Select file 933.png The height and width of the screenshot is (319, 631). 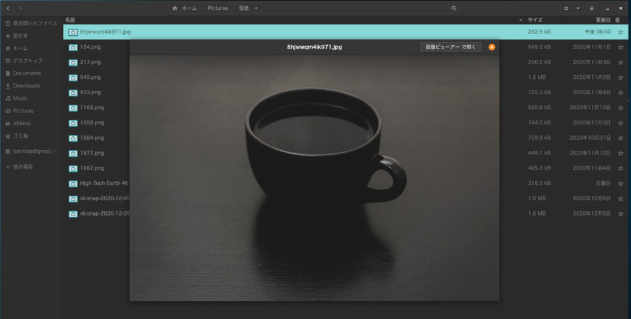pos(90,92)
